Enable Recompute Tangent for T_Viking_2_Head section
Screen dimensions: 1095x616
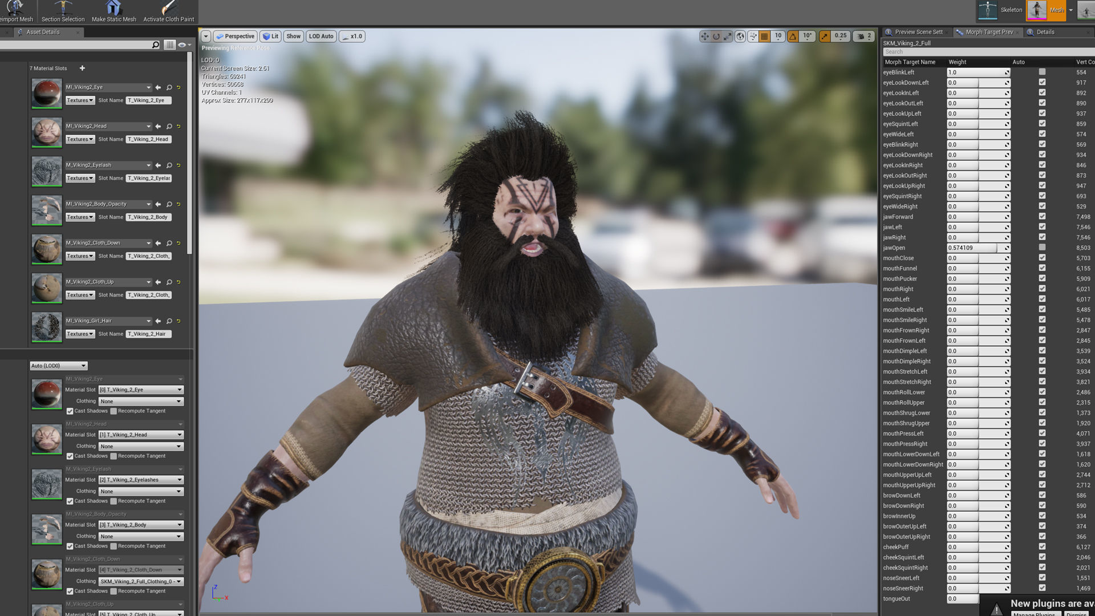click(x=113, y=456)
